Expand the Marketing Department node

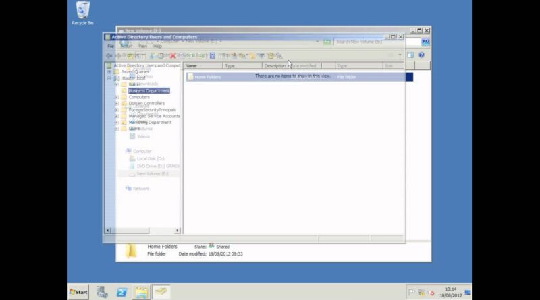click(x=116, y=122)
